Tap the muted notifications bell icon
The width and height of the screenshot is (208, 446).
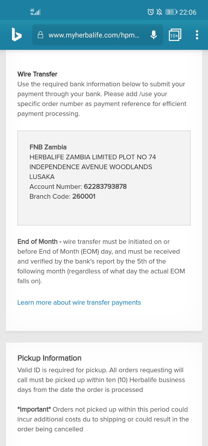(x=159, y=12)
